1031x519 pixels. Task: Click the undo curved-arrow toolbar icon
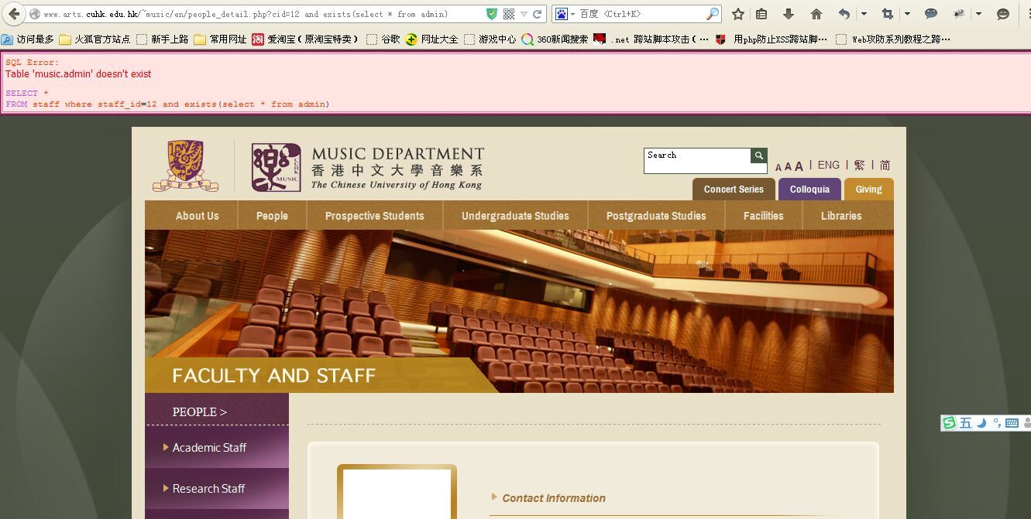coord(845,14)
